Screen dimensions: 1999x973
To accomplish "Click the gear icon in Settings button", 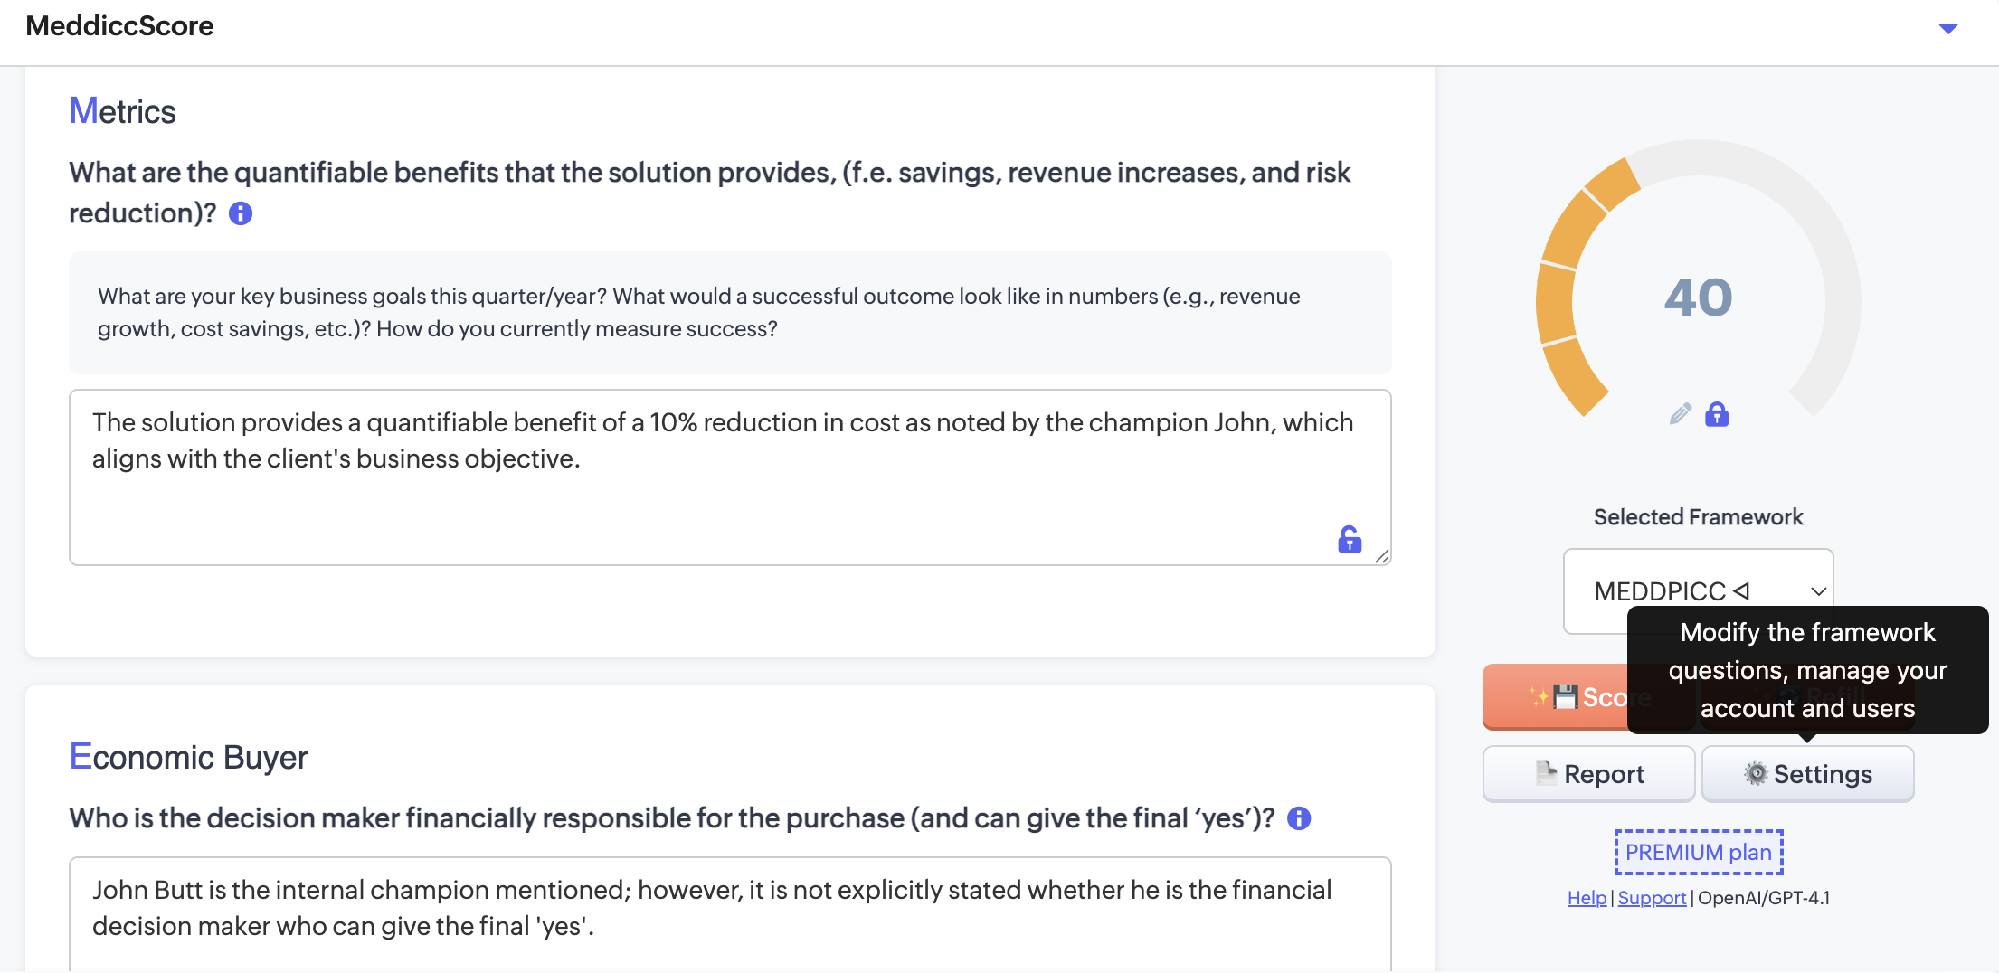I will coord(1756,774).
